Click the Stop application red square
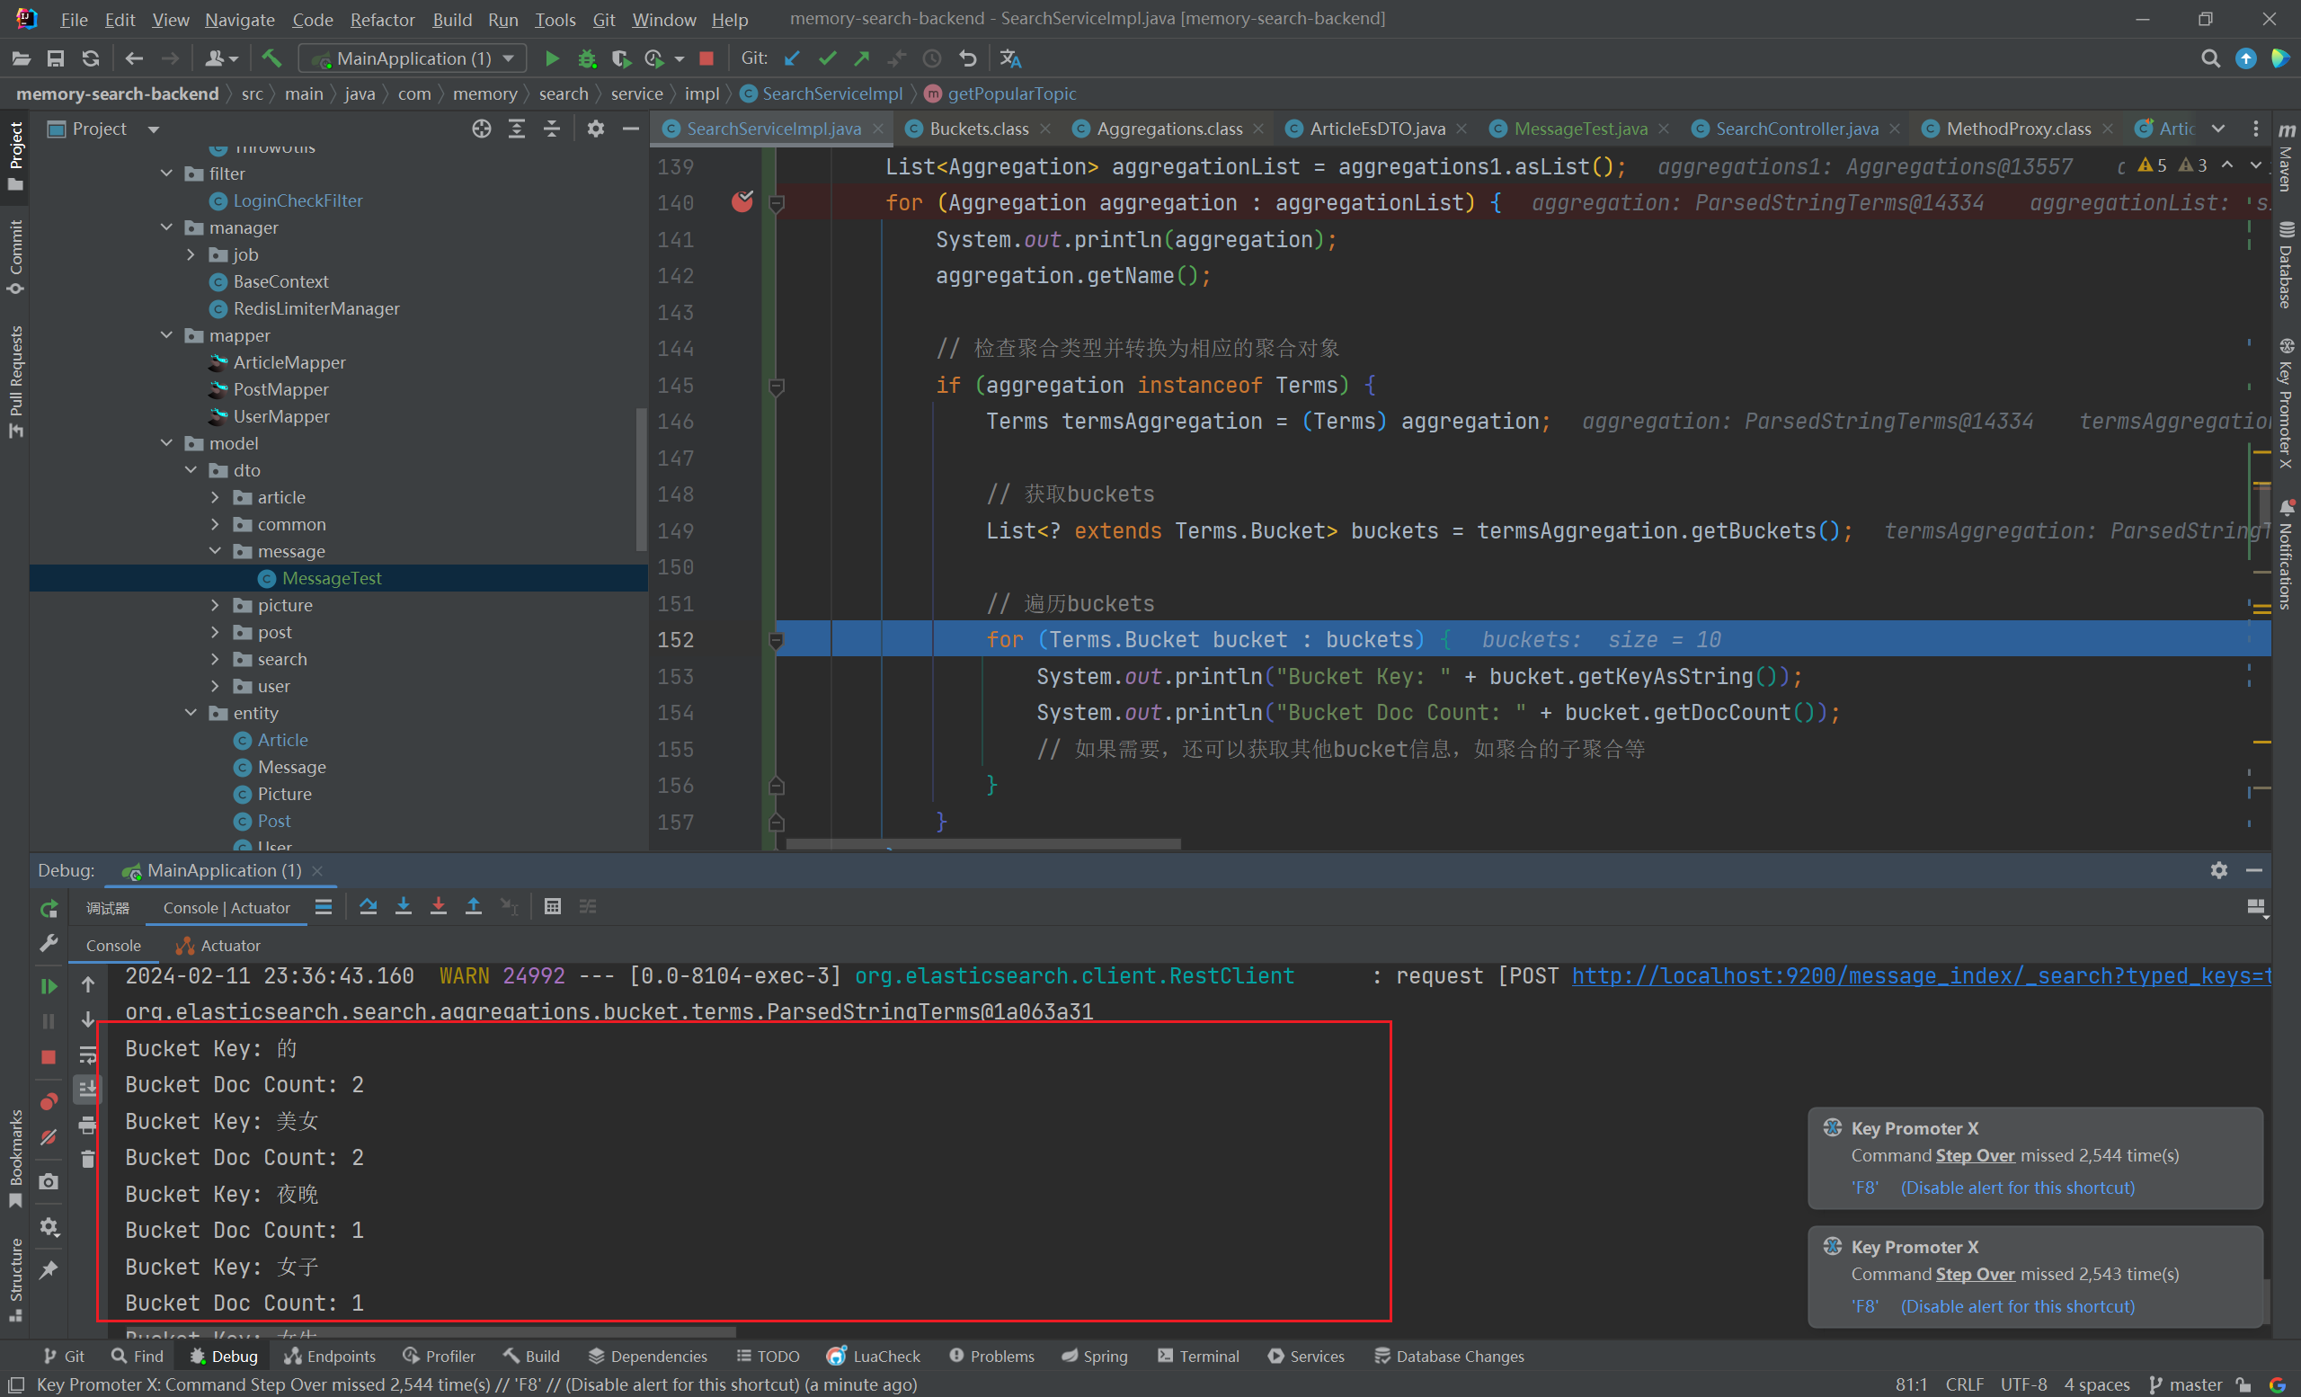2301x1397 pixels. [48, 1054]
